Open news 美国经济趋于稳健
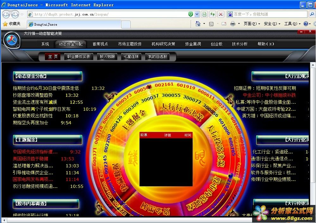This screenshot has height=223, width=316. pos(30,159)
